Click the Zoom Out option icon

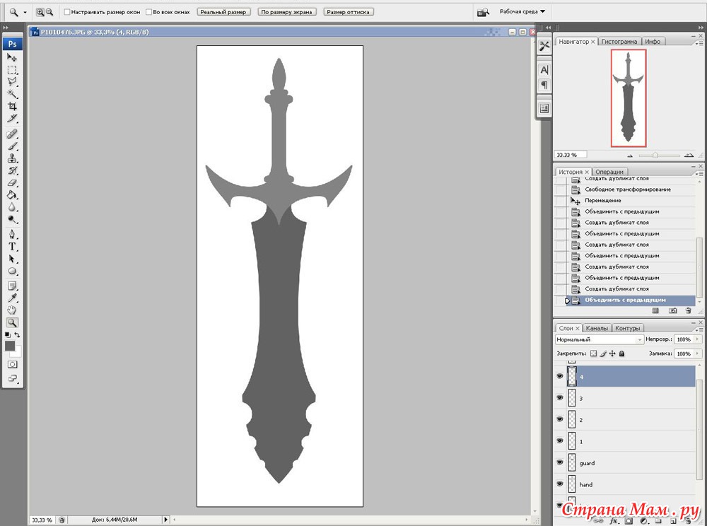click(49, 12)
